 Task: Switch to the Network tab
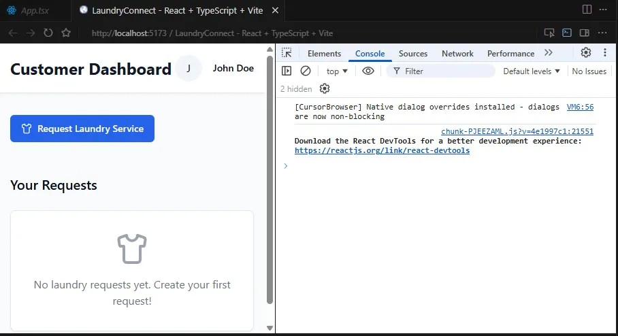(x=457, y=54)
